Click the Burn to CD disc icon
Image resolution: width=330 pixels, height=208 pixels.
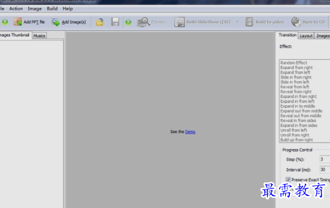tap(296, 22)
